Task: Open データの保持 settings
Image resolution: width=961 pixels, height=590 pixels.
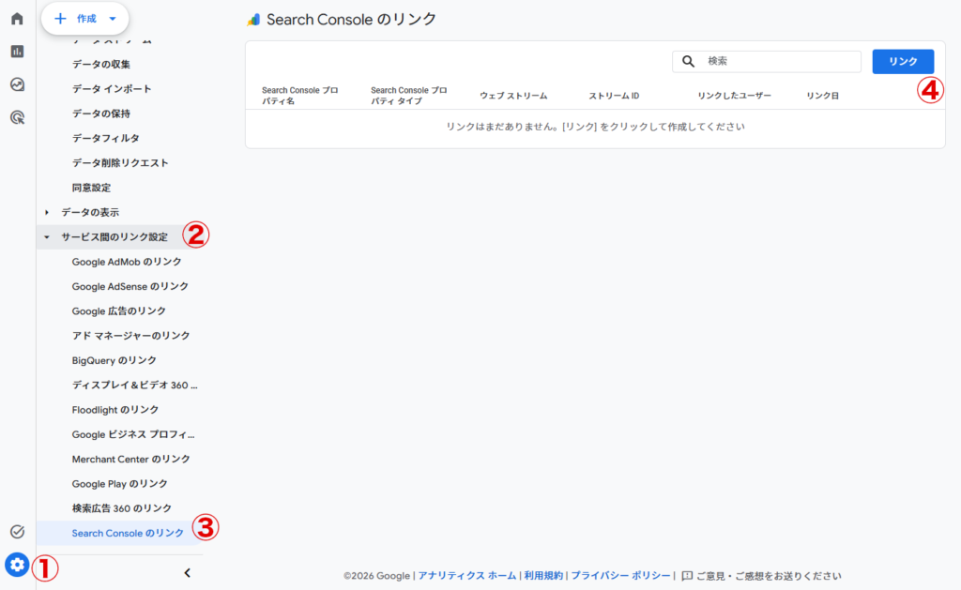Action: (101, 113)
